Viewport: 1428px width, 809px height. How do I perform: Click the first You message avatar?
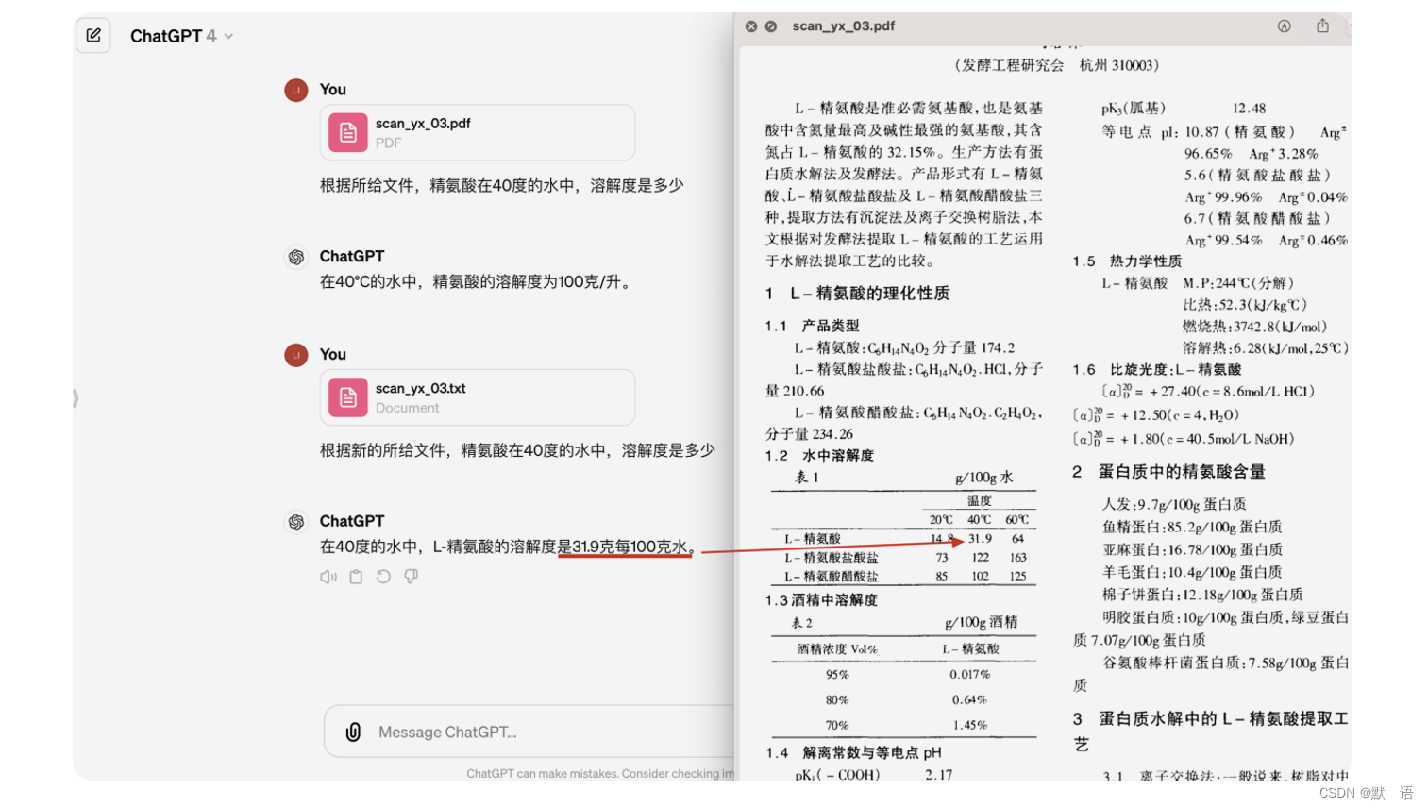coord(296,90)
